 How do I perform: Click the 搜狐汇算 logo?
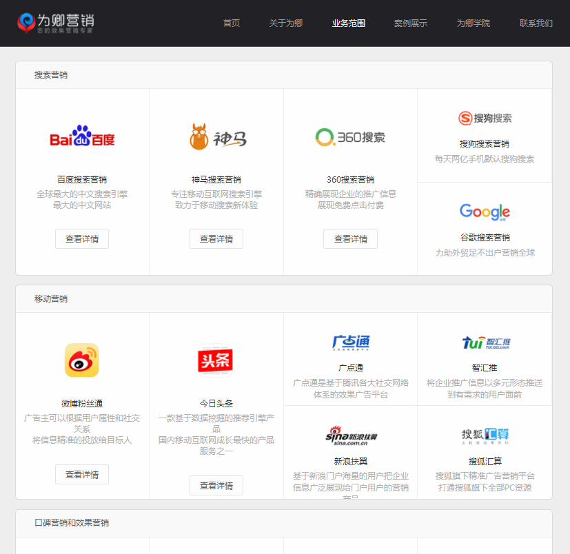click(484, 434)
